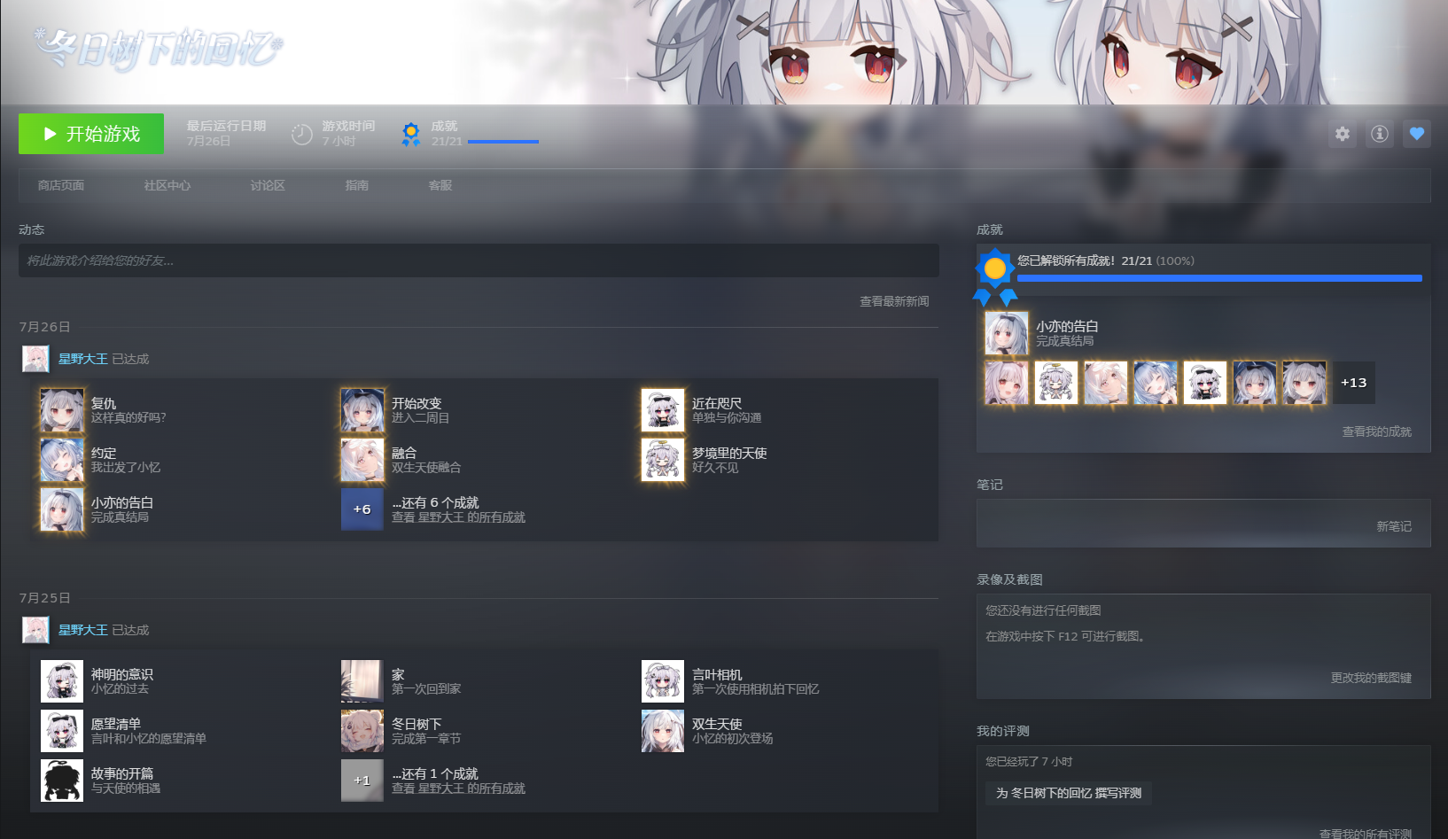Click the 融合 achievement icon
Viewport: 1448px width, 839px height.
(362, 460)
